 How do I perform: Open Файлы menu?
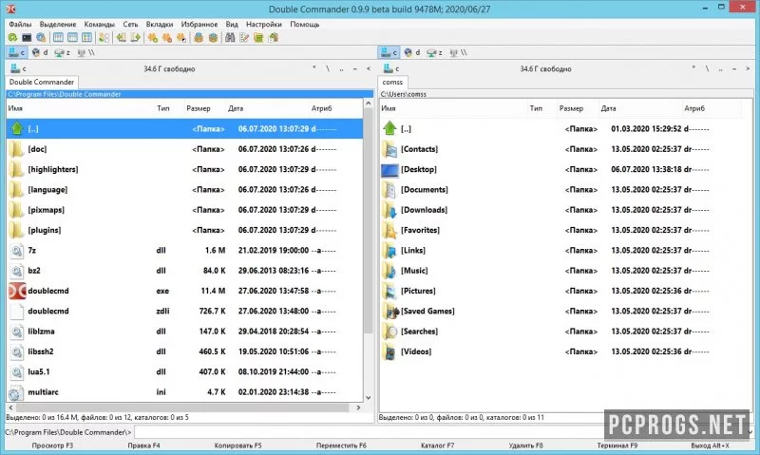(20, 25)
